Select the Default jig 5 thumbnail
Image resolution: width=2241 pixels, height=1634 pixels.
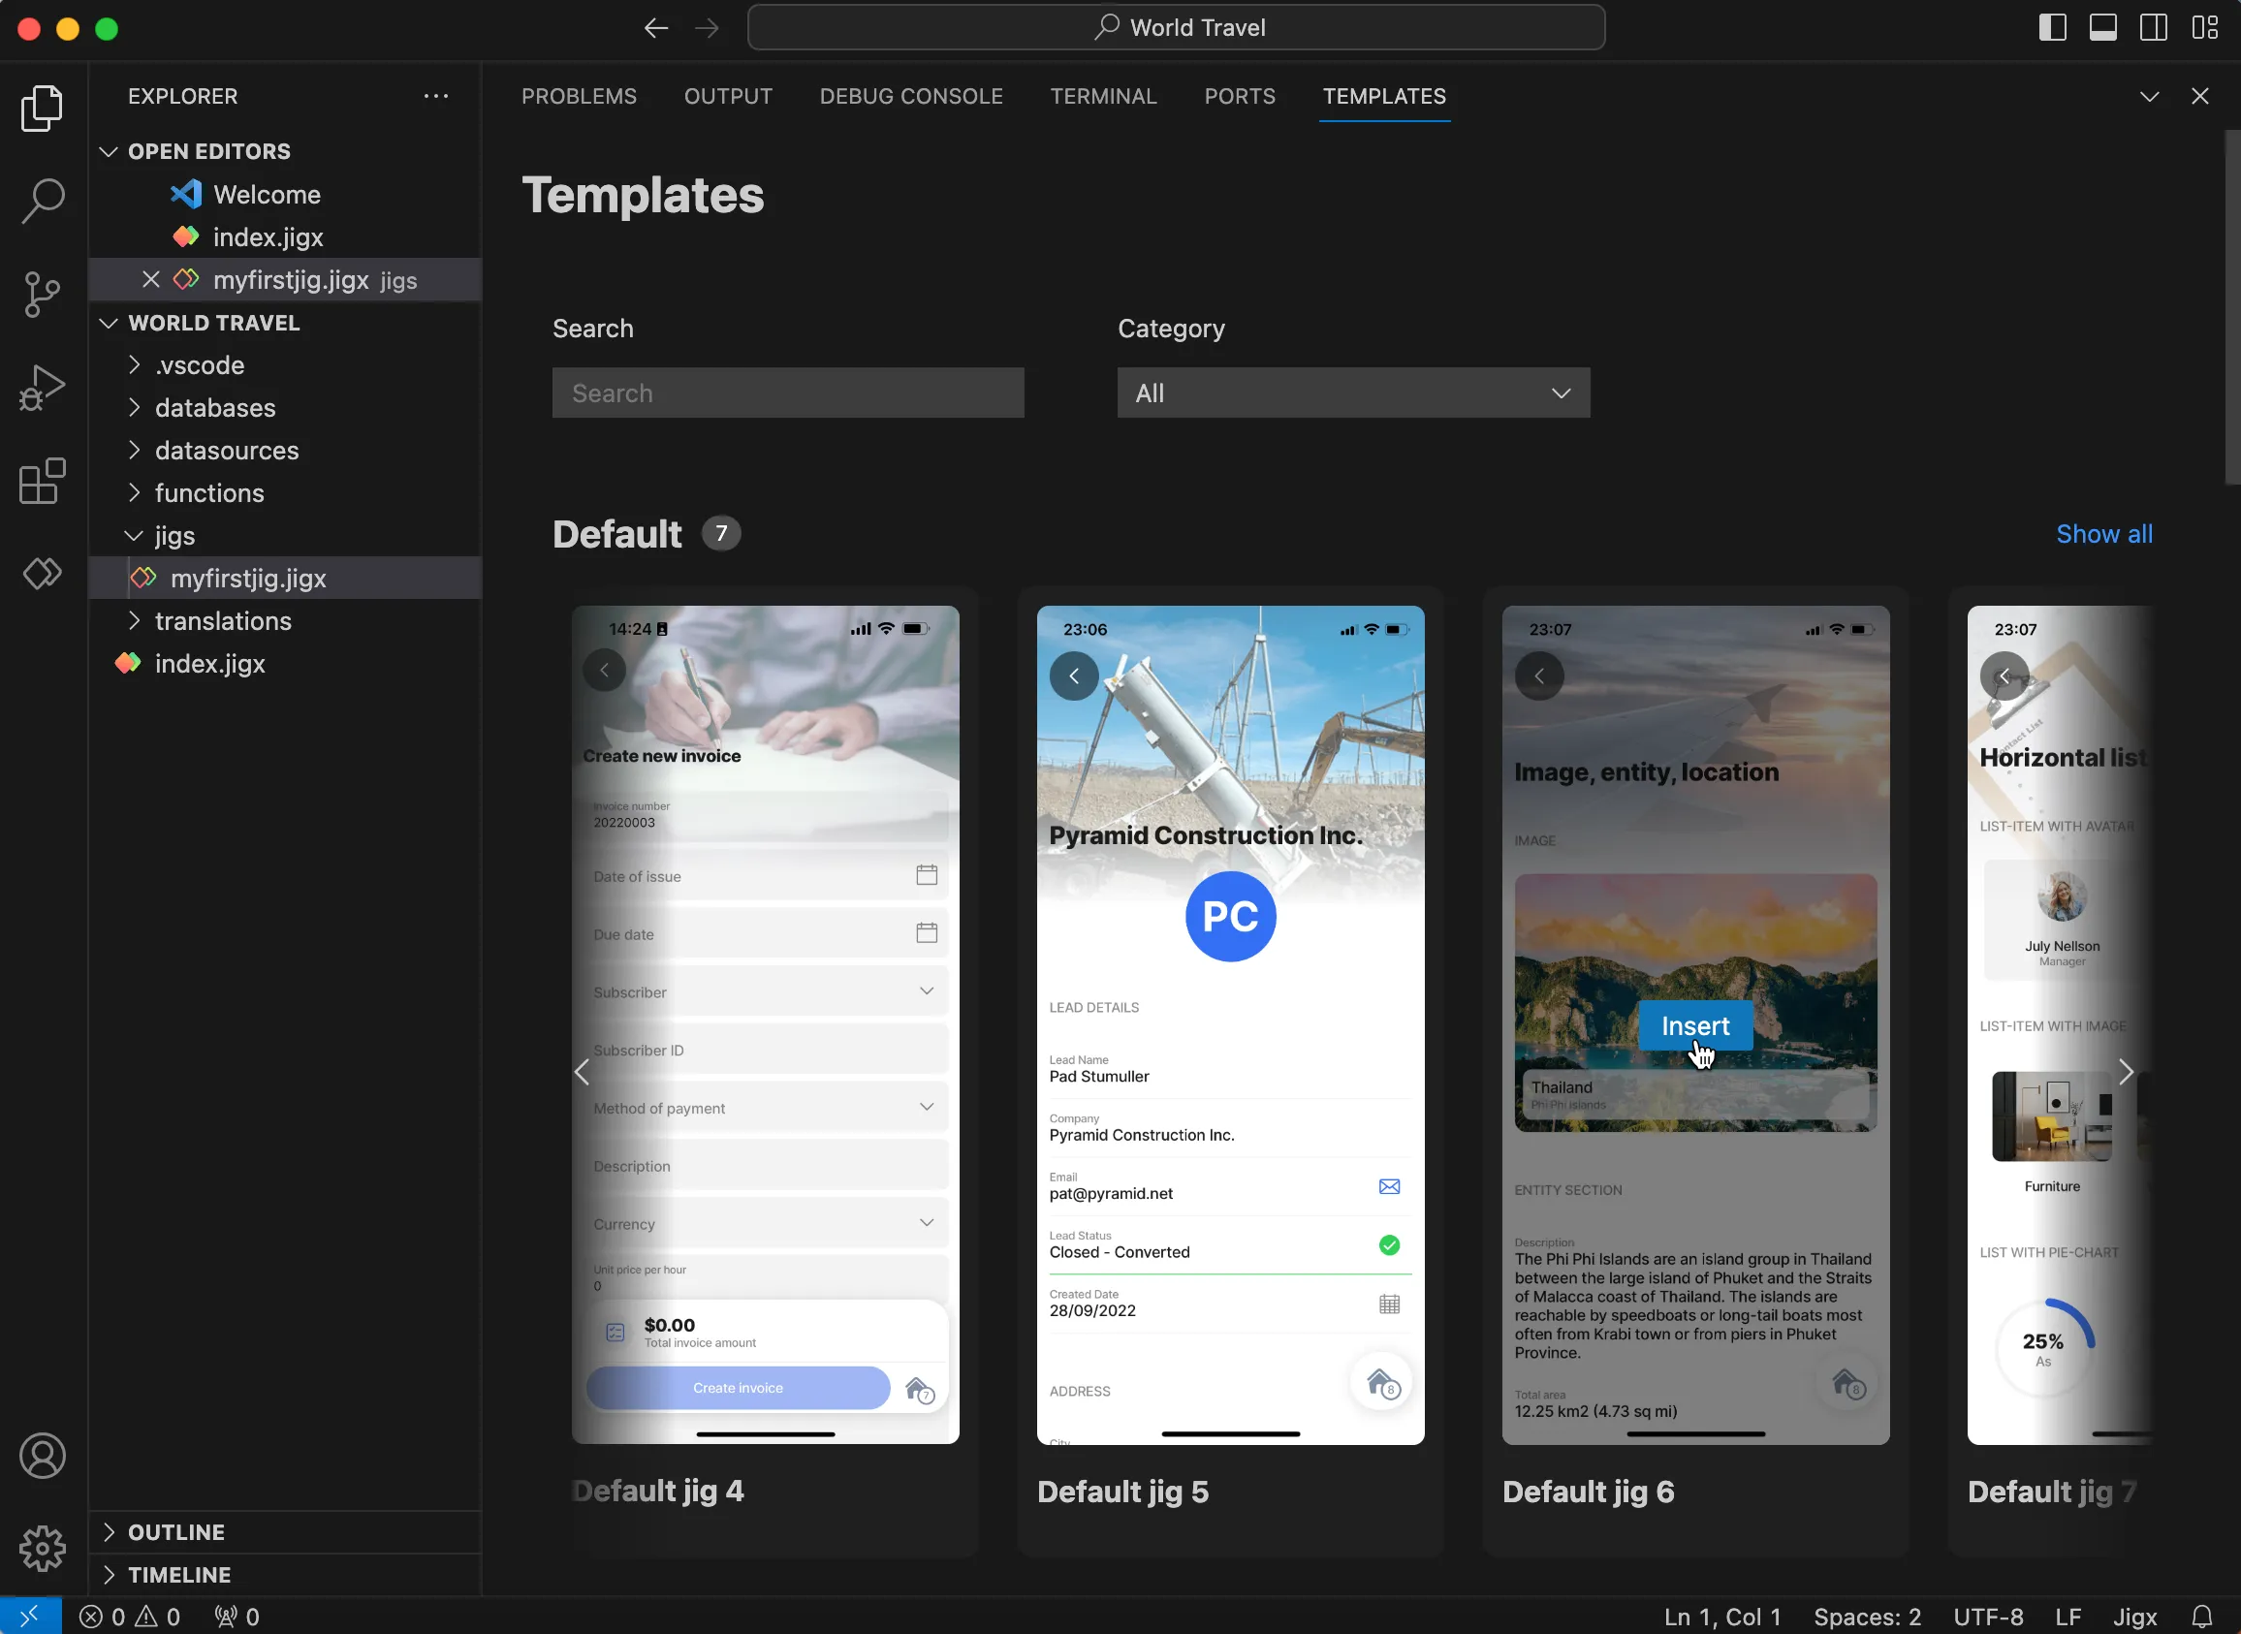(x=1230, y=1025)
